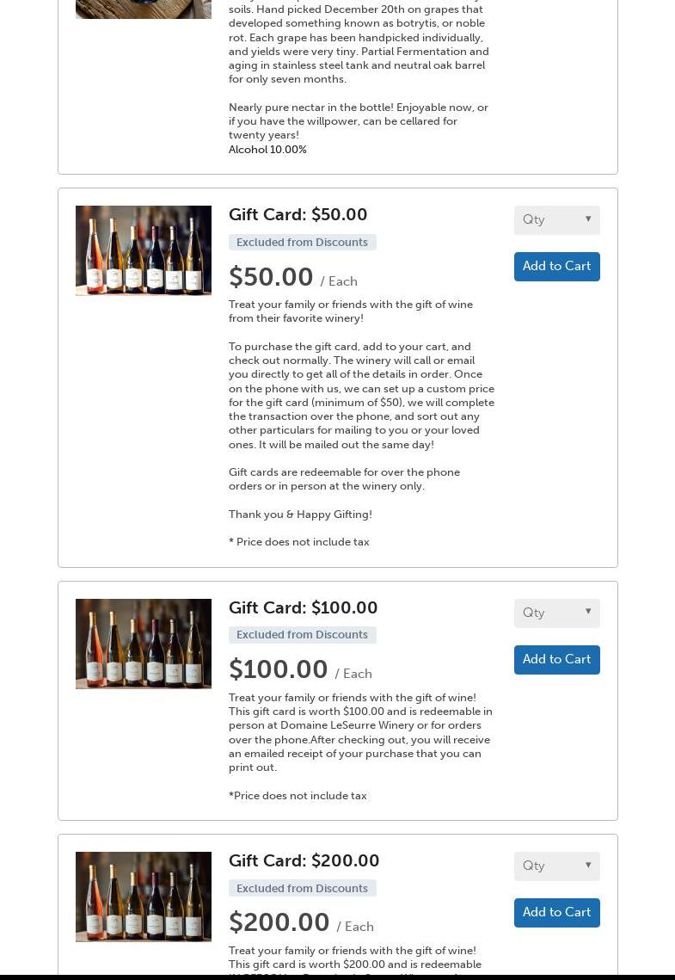Open the Qty dropdown for $200.00 gift card

tap(557, 866)
